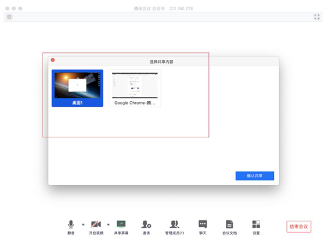Open the chat bubble icon
The image size is (324, 243).
(203, 224)
